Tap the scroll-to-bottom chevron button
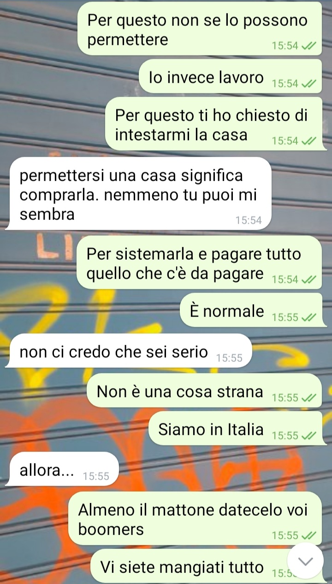The height and width of the screenshot is (584, 332). (x=306, y=561)
